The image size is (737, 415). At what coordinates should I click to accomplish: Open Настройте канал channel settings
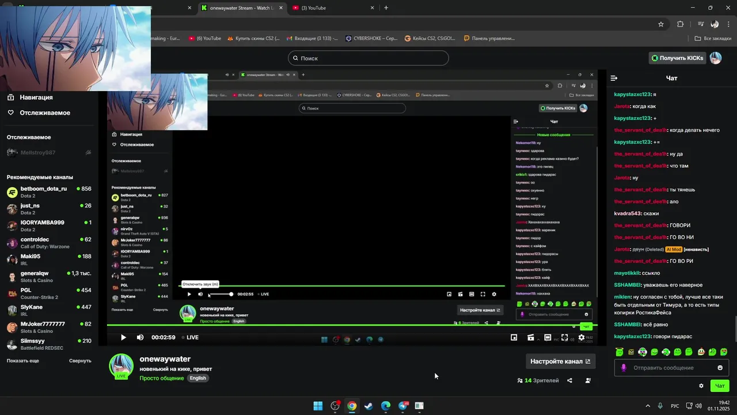pos(560,361)
